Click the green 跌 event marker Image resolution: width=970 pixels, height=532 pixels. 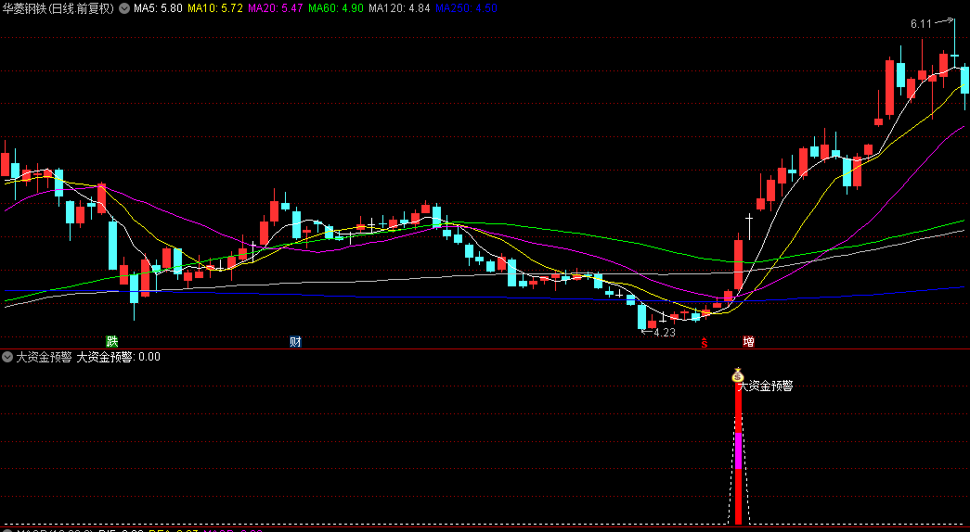pos(112,342)
